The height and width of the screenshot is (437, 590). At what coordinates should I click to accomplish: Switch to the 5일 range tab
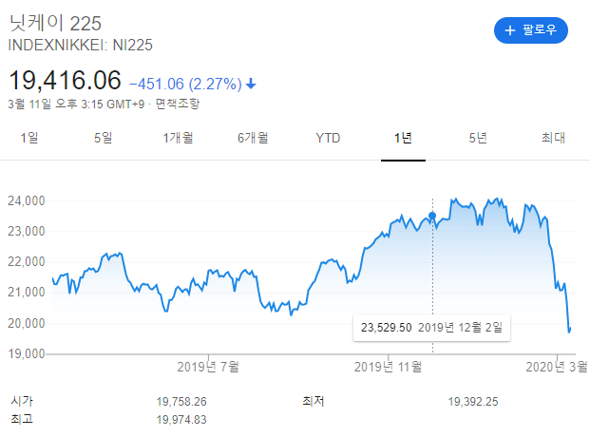[103, 139]
